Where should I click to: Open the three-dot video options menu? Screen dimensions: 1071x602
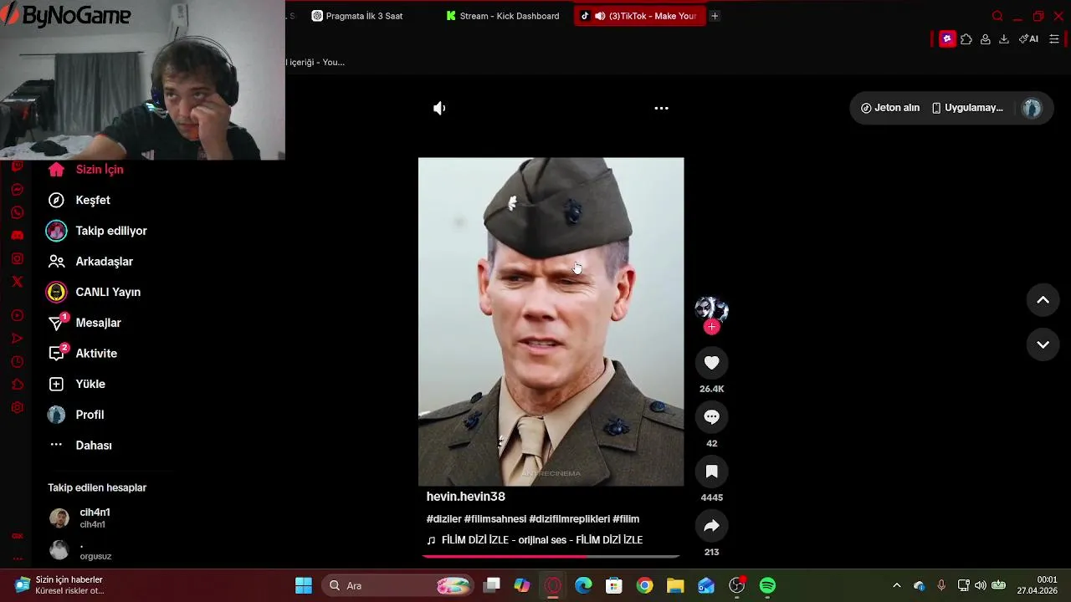(x=661, y=108)
